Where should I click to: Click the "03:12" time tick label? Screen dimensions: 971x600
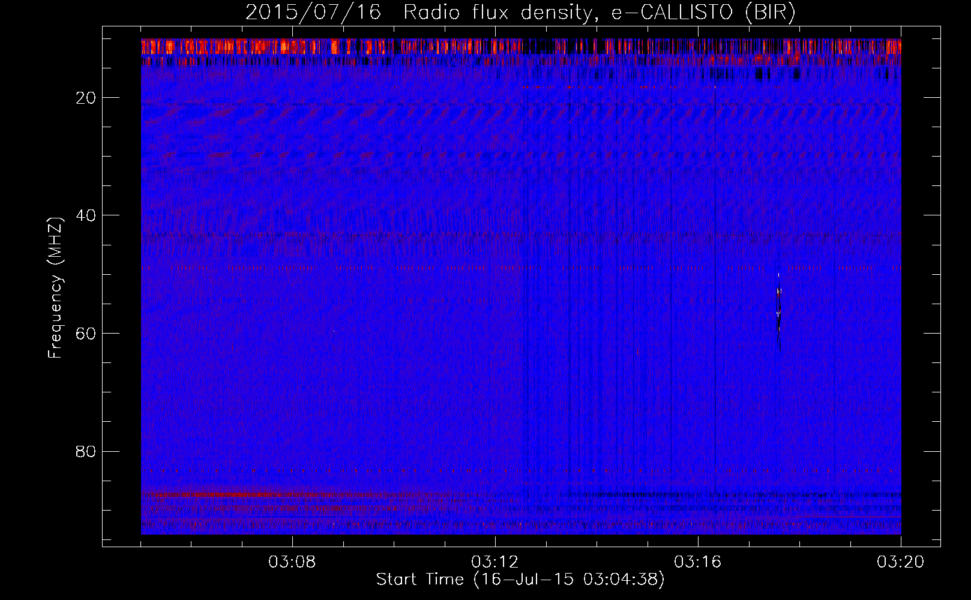(495, 562)
